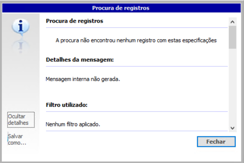Screen dimensions: 244x163
Task: Click the blue information bubble icon
Action: pyautogui.click(x=20, y=27)
